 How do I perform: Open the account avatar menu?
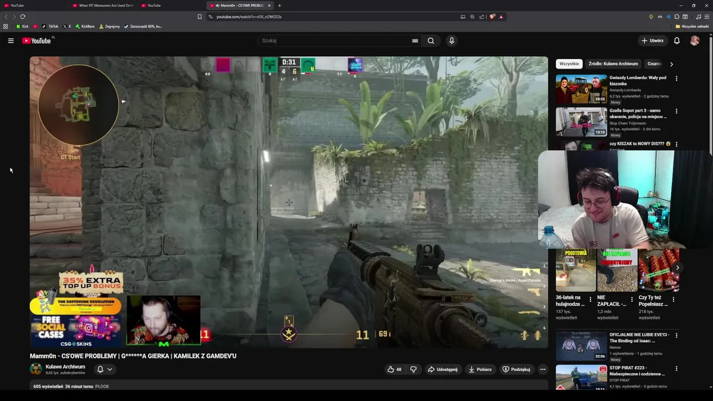(x=695, y=41)
